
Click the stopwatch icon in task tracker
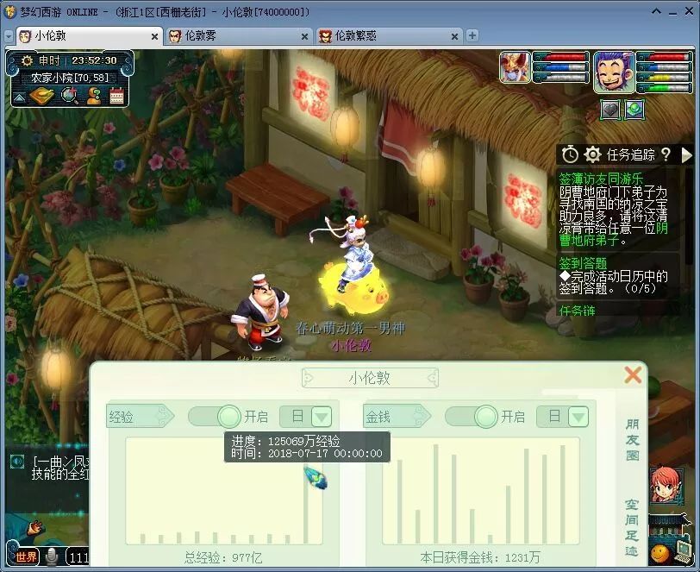570,154
